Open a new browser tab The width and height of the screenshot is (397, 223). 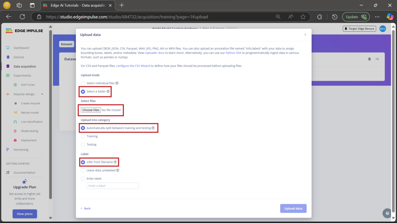coord(122,5)
